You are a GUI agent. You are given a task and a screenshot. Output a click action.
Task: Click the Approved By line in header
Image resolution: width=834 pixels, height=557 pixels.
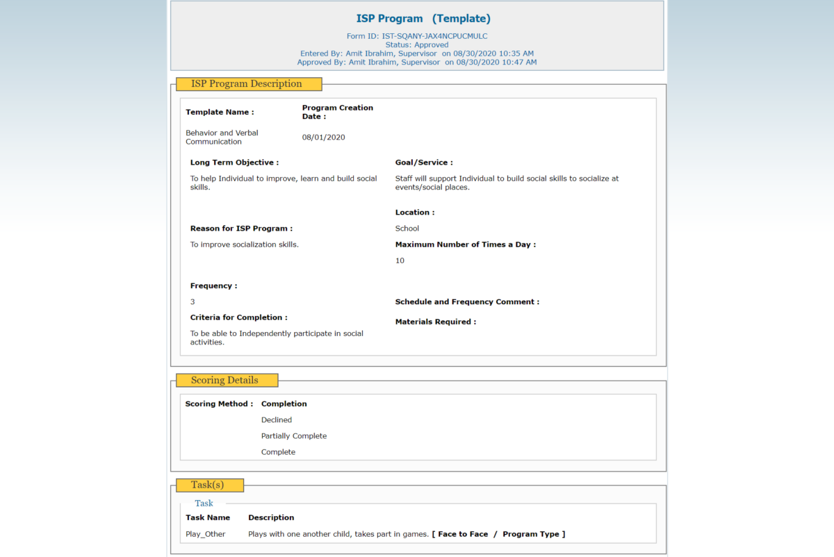pos(417,62)
